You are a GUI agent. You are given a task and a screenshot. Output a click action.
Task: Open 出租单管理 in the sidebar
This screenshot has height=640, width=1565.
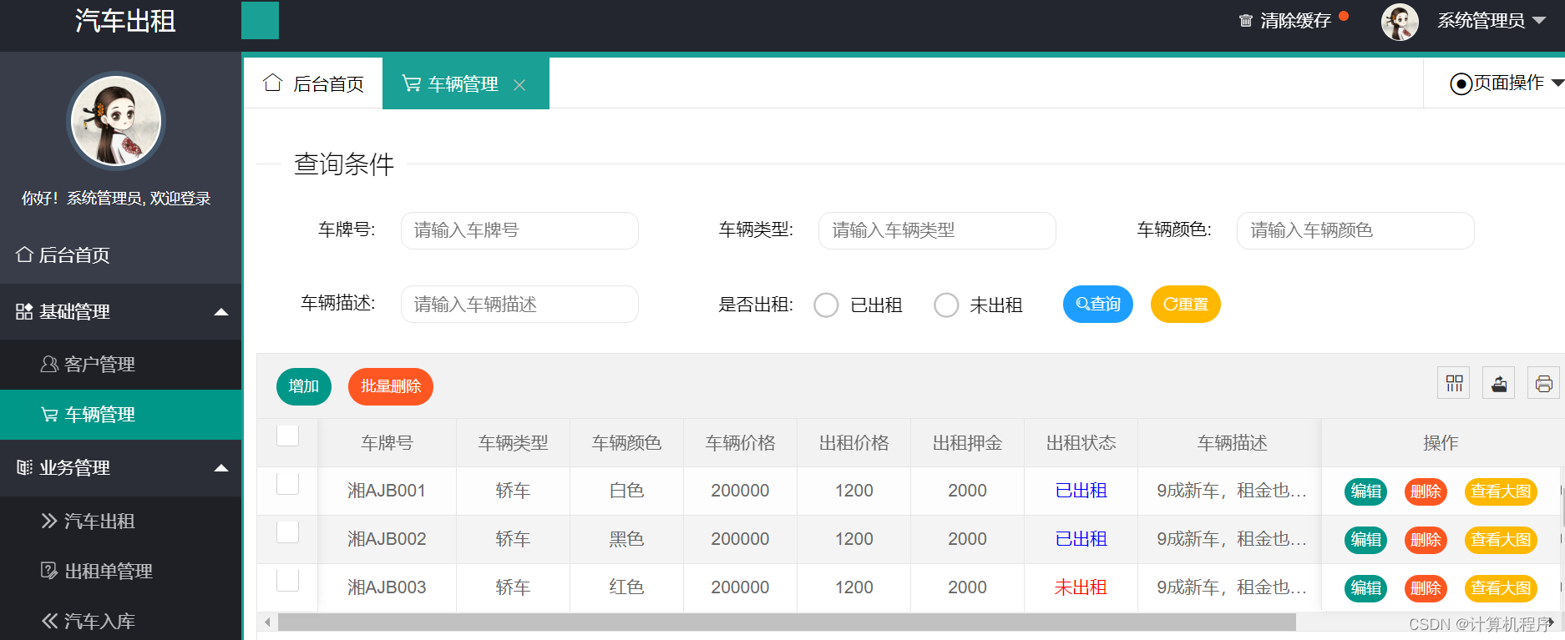pos(120,571)
